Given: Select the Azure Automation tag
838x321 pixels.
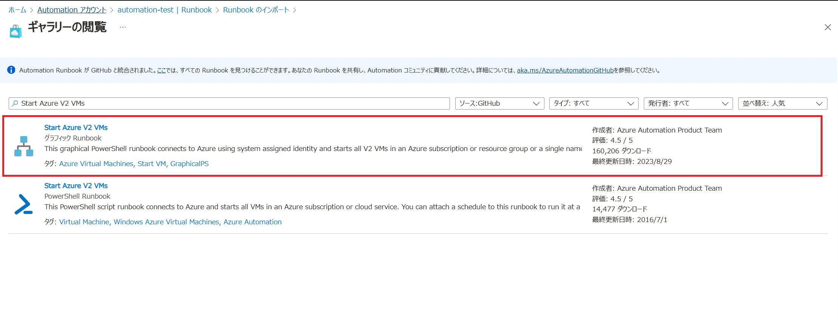Looking at the screenshot, I should [252, 222].
